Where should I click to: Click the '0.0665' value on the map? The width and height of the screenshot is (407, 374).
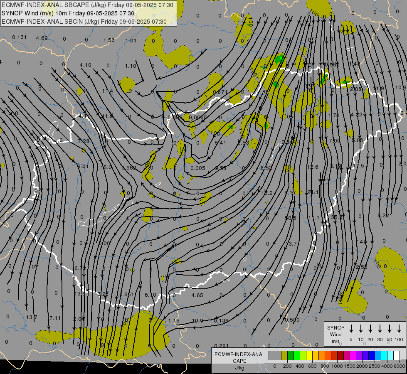click(198, 118)
